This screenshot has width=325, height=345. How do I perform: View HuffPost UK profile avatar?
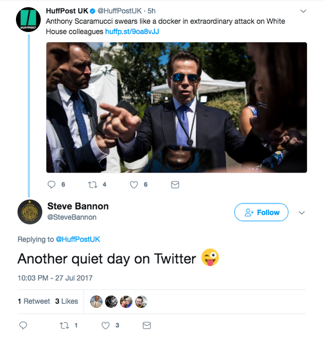(x=28, y=20)
